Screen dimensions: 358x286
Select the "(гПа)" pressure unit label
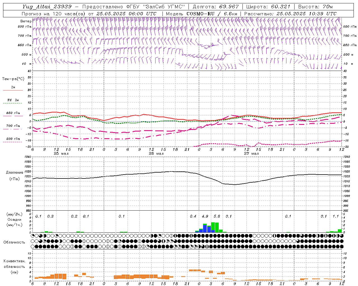pos(14,179)
